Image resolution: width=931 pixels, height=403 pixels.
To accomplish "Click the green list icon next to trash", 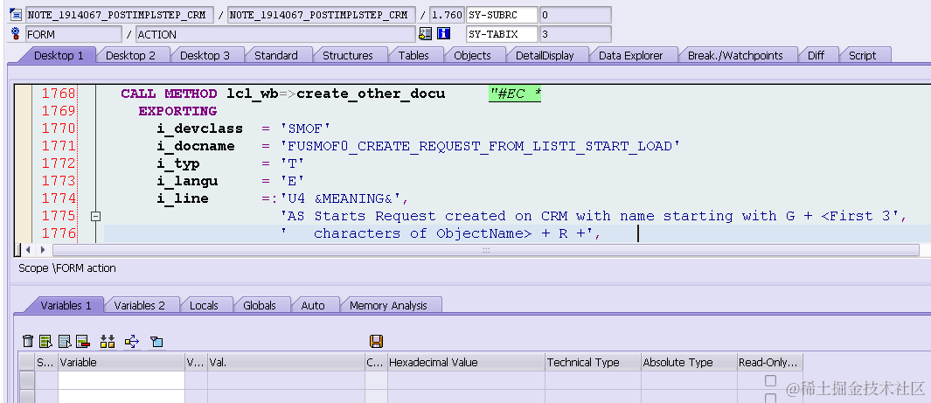I will pyautogui.click(x=45, y=341).
